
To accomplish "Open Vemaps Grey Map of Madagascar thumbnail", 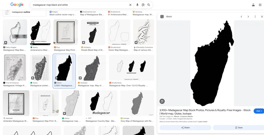I will click(137, 103).
